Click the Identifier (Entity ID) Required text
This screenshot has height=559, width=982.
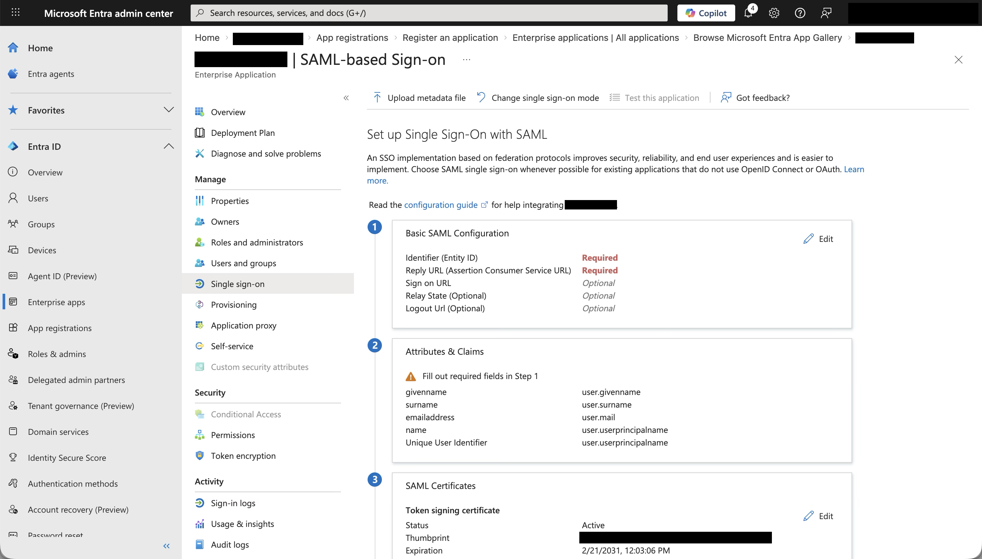click(x=600, y=258)
